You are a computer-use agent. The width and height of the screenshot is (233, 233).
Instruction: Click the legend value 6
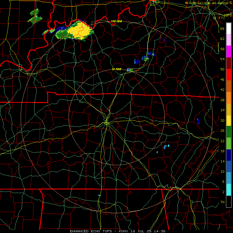(x=223, y=181)
